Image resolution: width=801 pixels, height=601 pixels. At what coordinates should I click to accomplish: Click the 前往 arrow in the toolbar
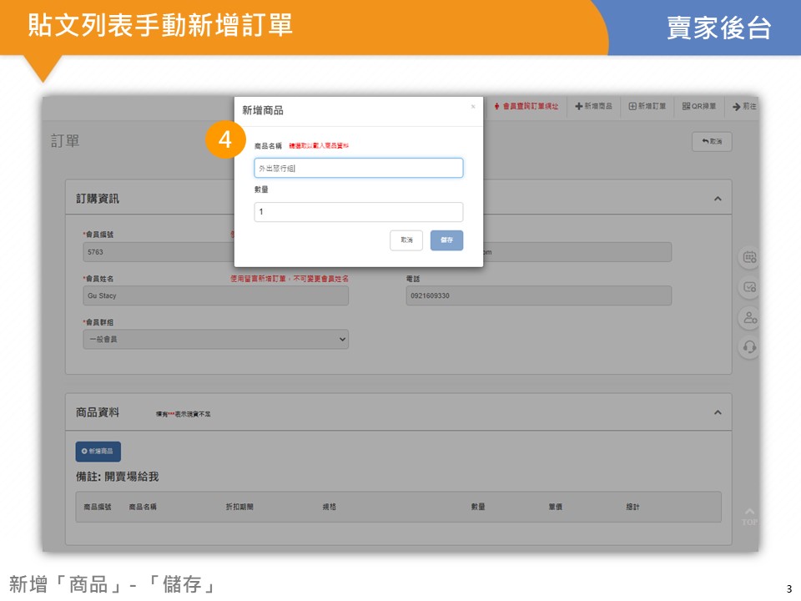click(x=744, y=107)
